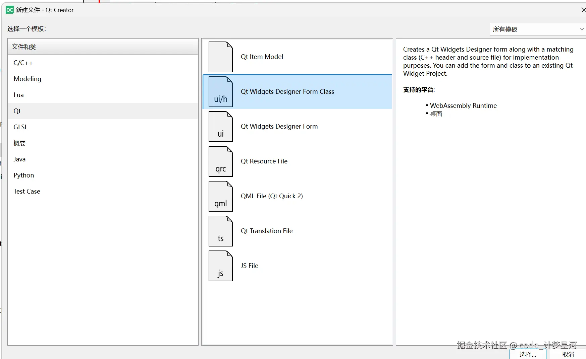Click the 文件和类 list header
This screenshot has width=586, height=359.
[103, 47]
